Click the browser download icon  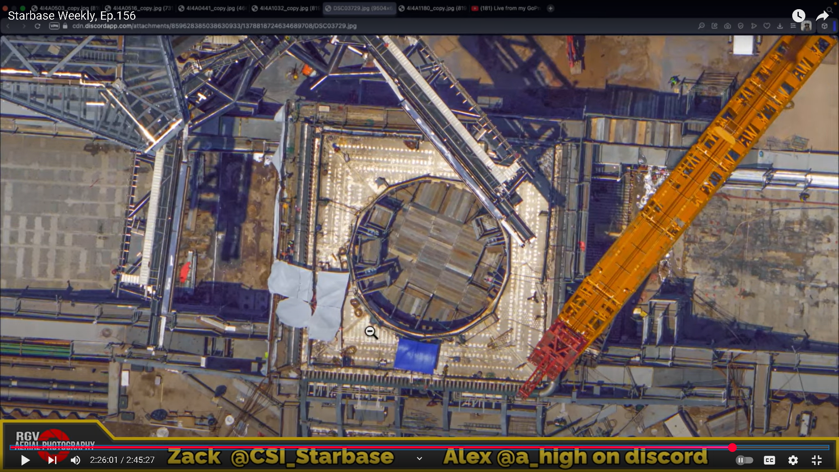click(780, 26)
